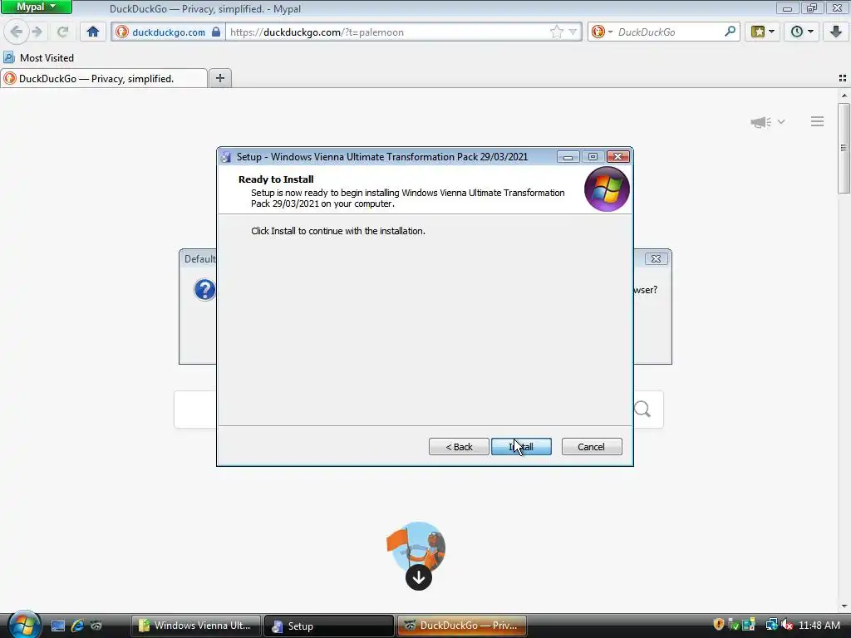Click the padlock site security icon
Image resolution: width=851 pixels, height=638 pixels.
click(216, 32)
